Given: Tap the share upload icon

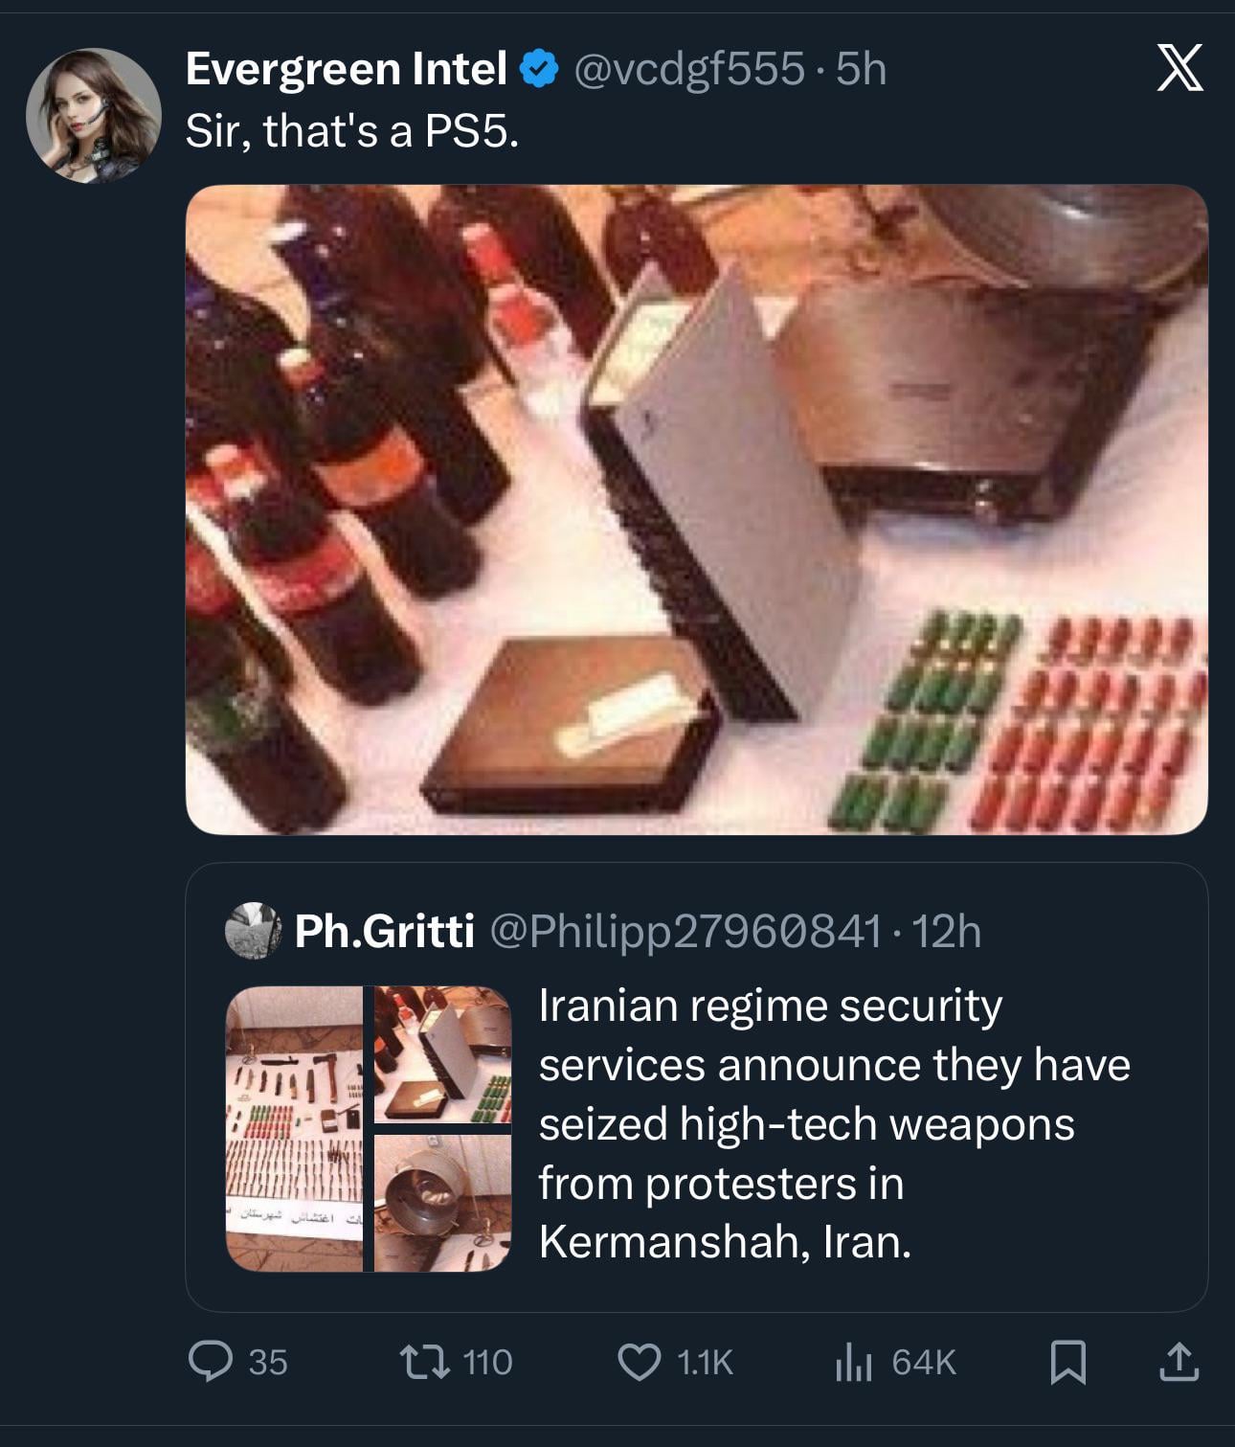Looking at the screenshot, I should [1179, 1362].
